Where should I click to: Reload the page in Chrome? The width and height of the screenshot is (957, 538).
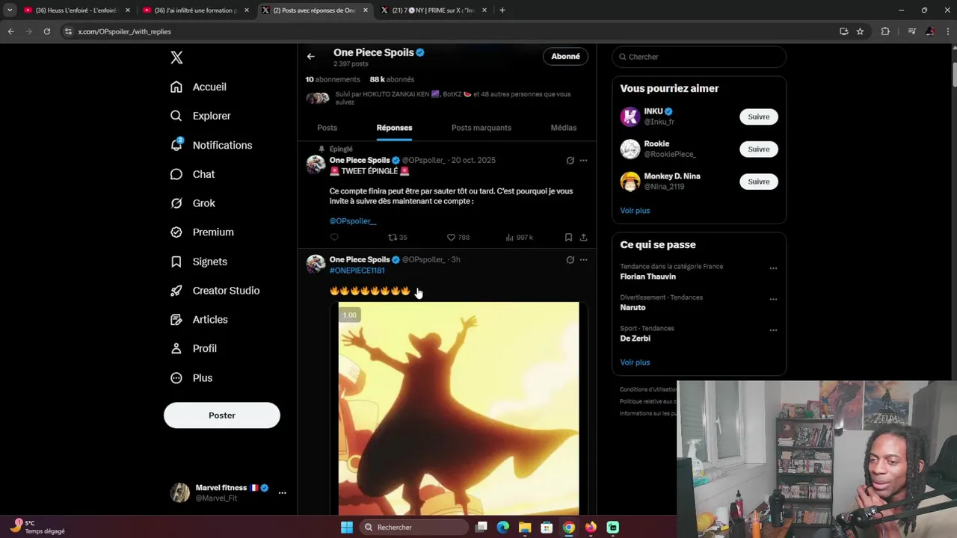(46, 31)
